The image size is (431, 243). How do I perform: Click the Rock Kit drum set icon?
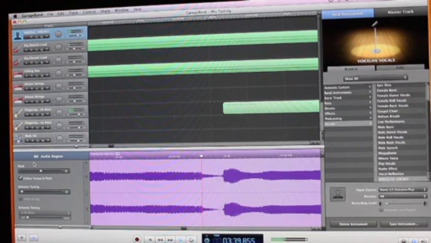19,139
